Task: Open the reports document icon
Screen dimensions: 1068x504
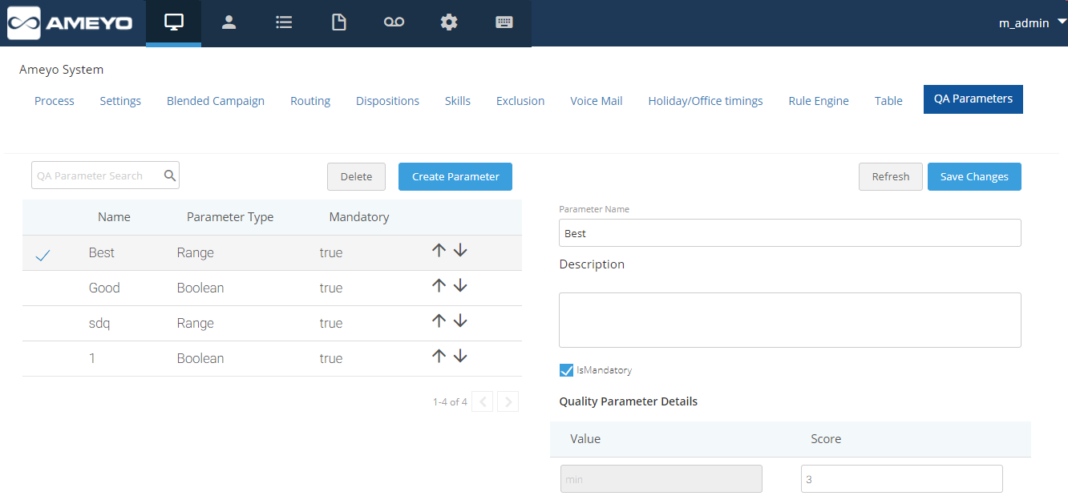Action: coord(338,22)
